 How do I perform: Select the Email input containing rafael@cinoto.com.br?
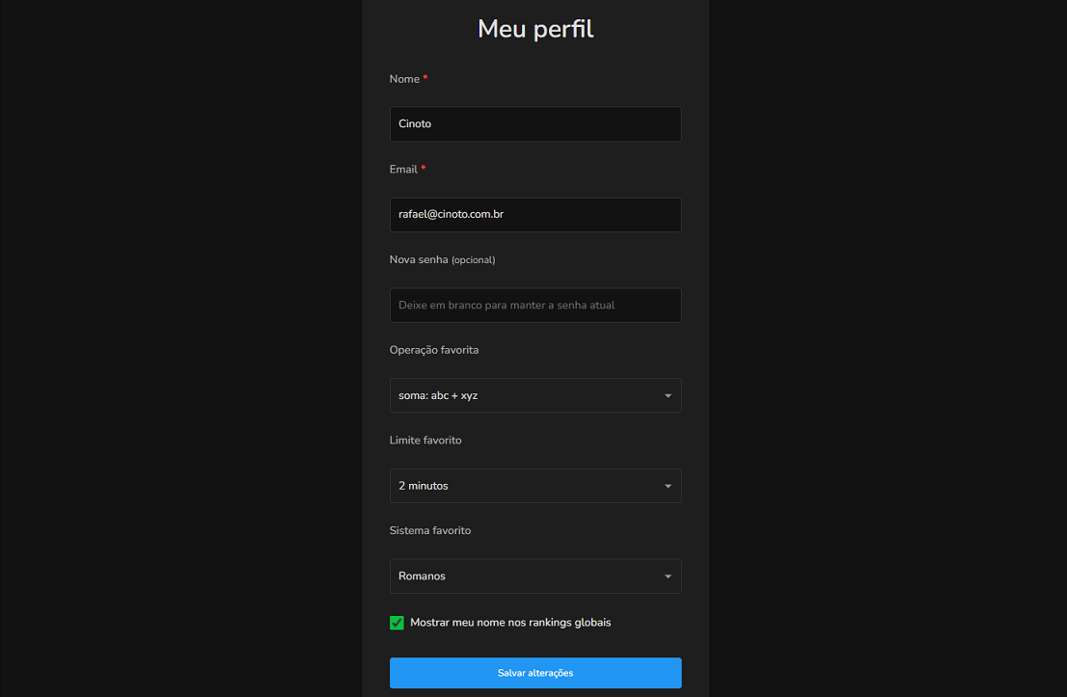[x=535, y=214]
